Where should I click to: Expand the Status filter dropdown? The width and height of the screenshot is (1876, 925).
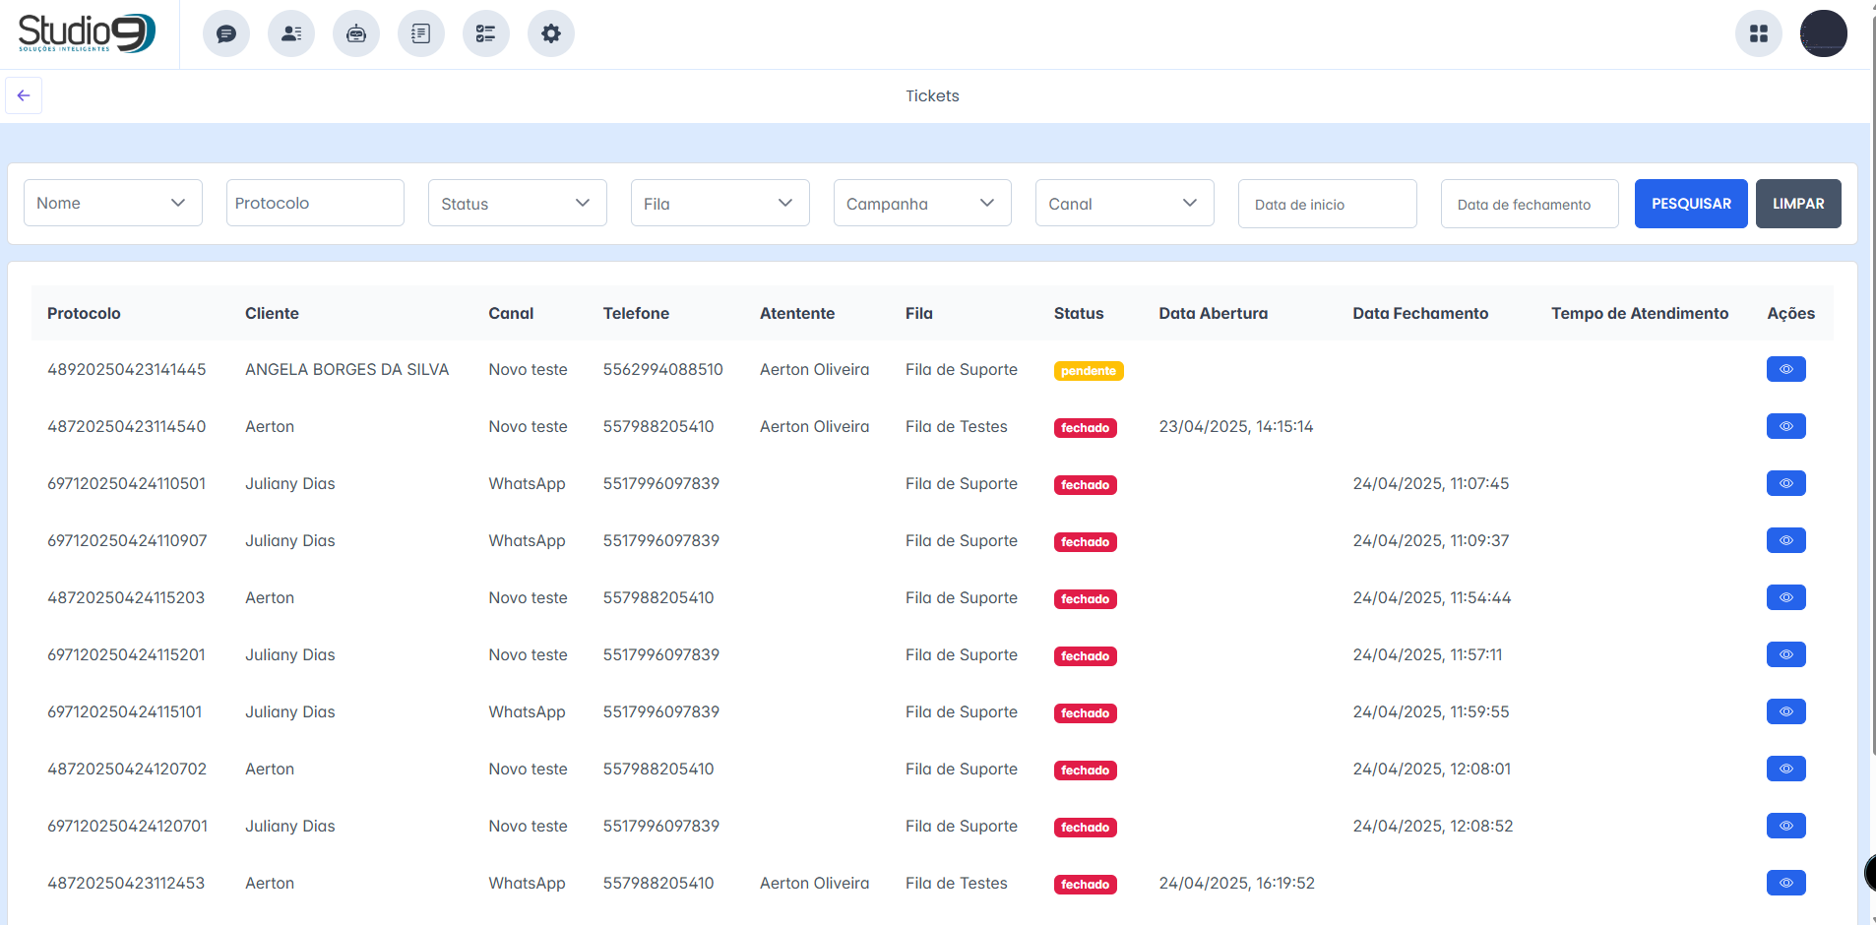tap(517, 203)
